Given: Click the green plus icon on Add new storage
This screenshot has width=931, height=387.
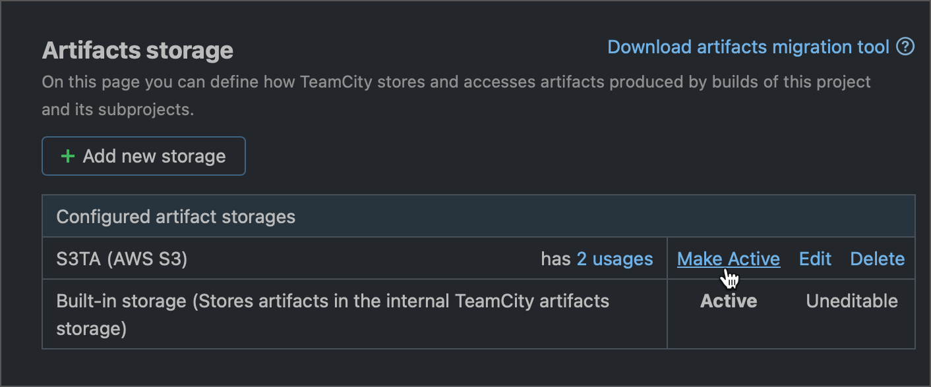Looking at the screenshot, I should tap(68, 156).
